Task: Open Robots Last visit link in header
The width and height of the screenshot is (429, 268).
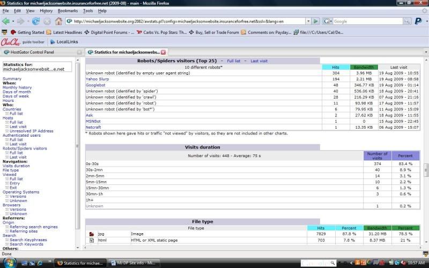Action: click(259, 61)
